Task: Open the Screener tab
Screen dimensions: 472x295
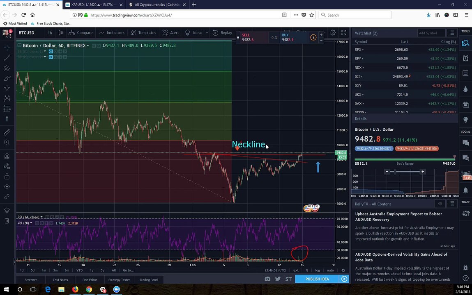Action: click(31, 280)
